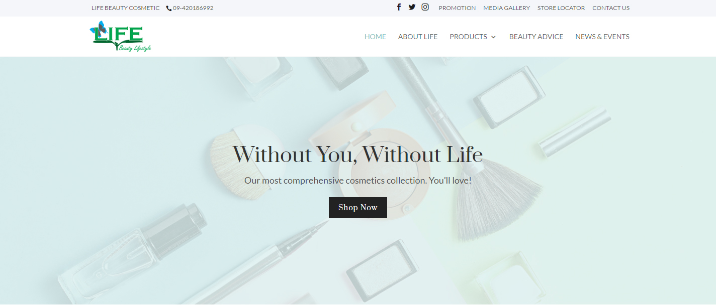This screenshot has width=716, height=306.
Task: Visit the NEWS & EVENTS page
Action: pyautogui.click(x=602, y=37)
